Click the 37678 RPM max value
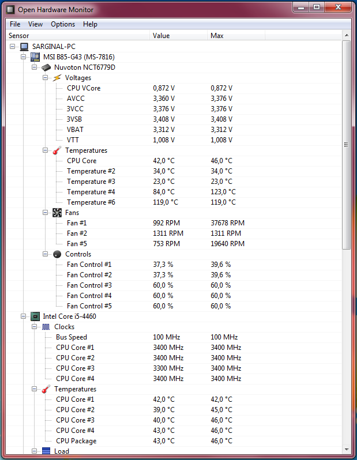This screenshot has height=460, width=357. pos(228,223)
